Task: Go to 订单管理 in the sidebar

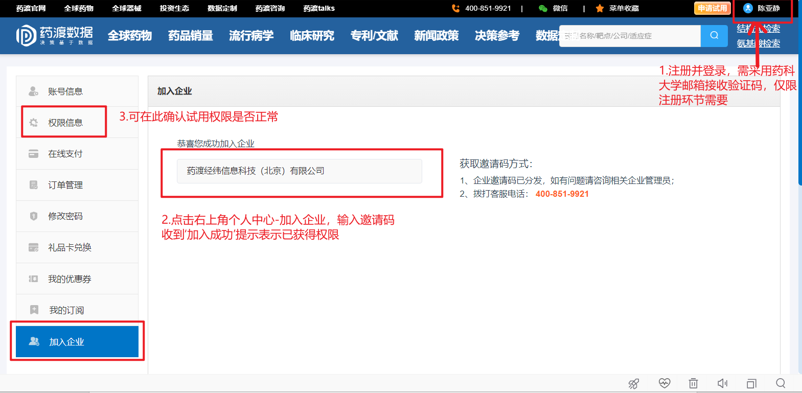Action: coord(65,185)
